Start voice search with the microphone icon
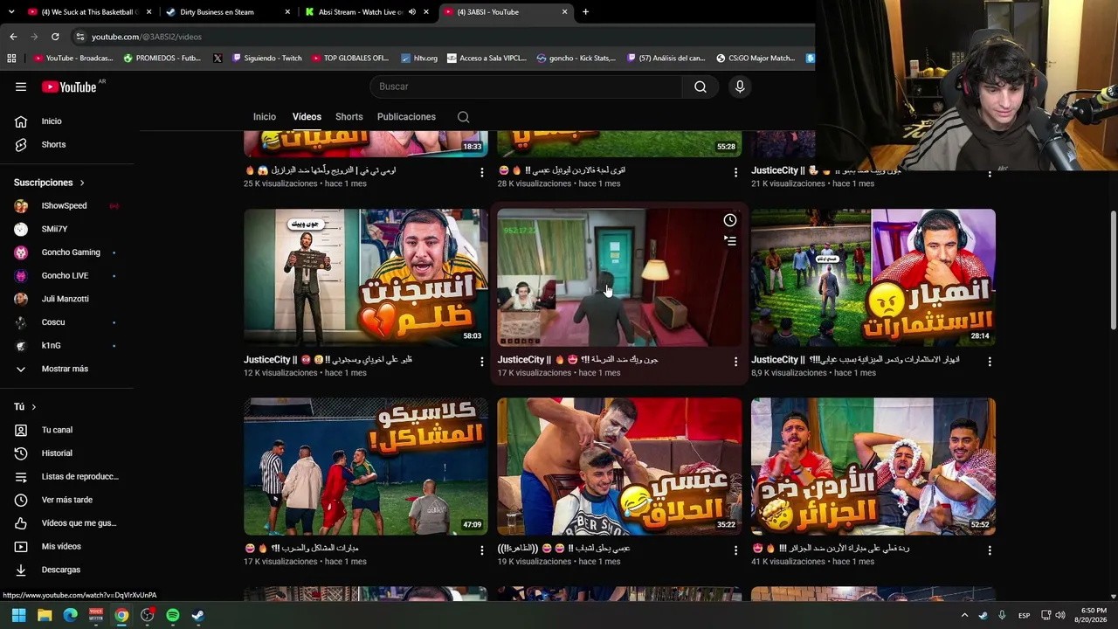 tap(740, 86)
